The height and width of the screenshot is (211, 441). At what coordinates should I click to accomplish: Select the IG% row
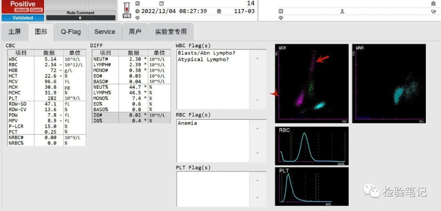click(x=131, y=121)
